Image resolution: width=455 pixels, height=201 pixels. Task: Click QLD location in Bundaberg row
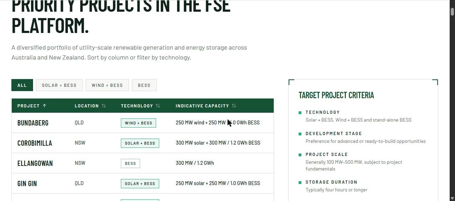(79, 123)
